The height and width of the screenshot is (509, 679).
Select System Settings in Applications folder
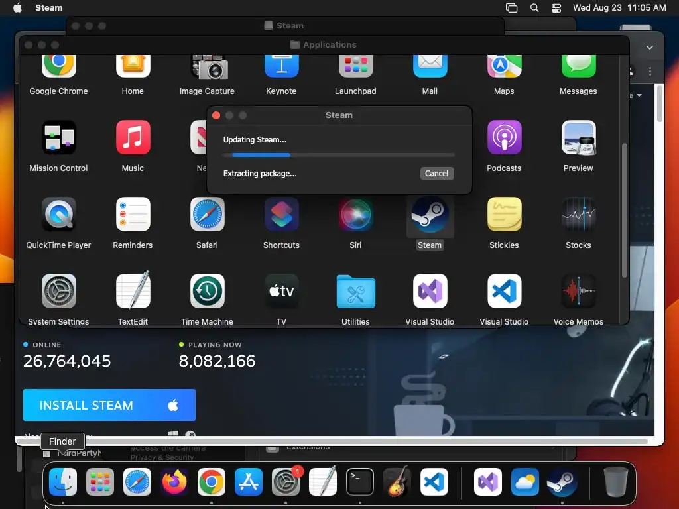[58, 291]
